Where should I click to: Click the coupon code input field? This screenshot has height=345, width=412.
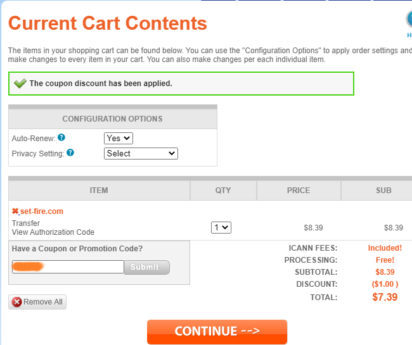(68, 267)
